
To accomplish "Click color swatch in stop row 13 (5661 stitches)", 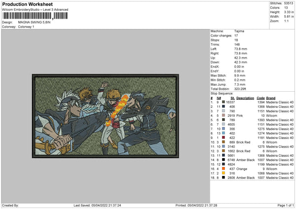I will click(223, 155).
